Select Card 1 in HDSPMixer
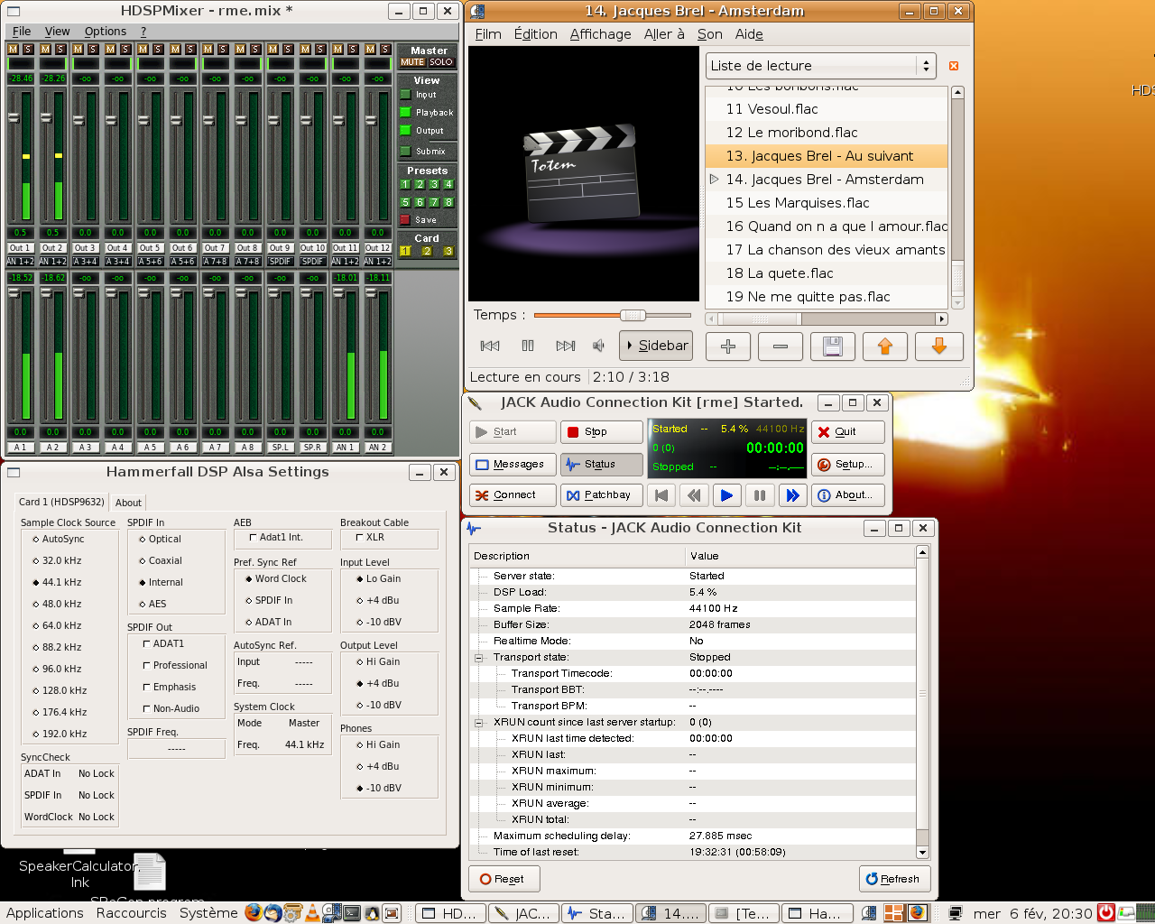 pyautogui.click(x=405, y=252)
